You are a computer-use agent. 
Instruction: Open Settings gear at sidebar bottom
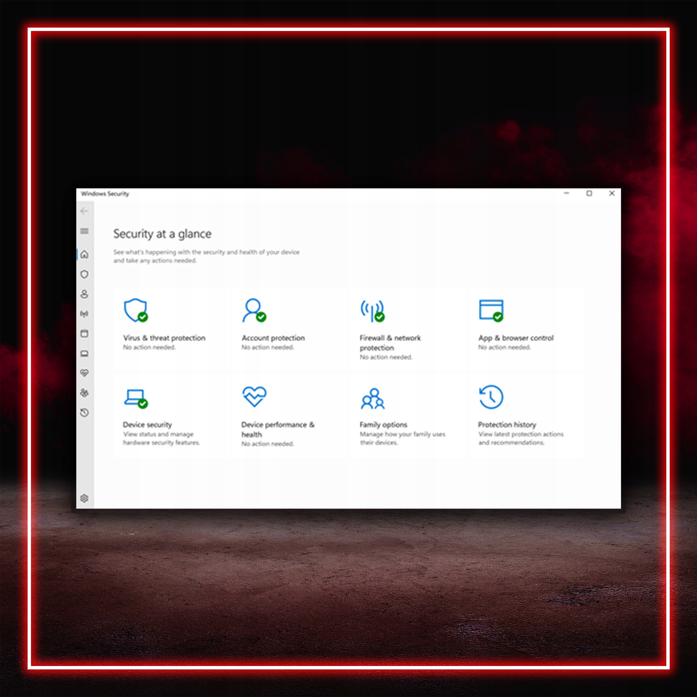tap(84, 498)
